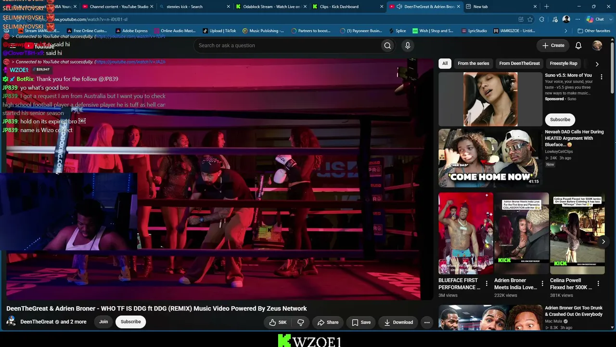The image size is (616, 347).
Task: Open the Splice bookmark
Action: pos(397,31)
